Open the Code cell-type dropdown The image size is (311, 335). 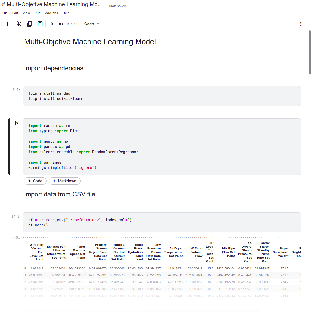pos(91,24)
